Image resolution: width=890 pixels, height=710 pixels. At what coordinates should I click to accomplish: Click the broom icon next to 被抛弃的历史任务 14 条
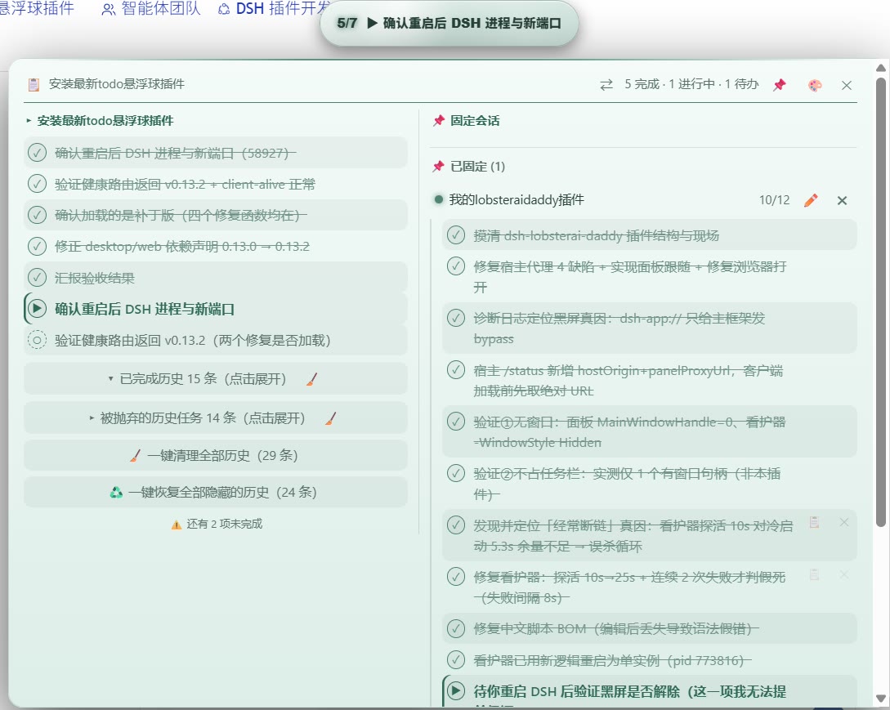331,419
